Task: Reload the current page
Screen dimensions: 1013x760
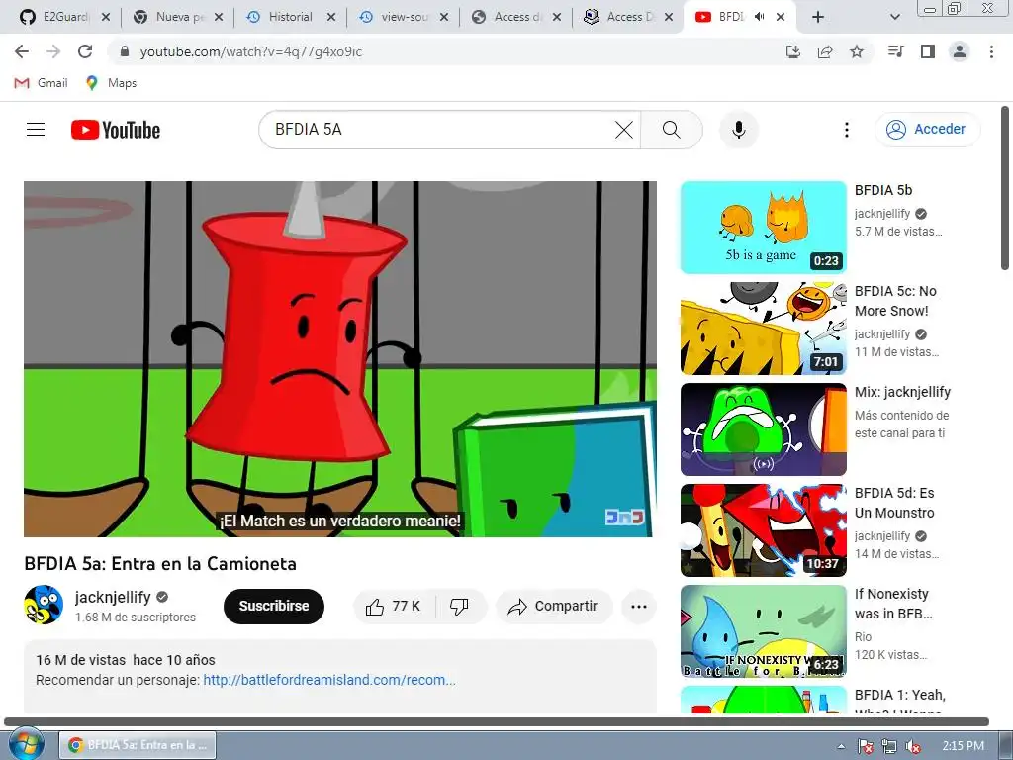Action: click(x=85, y=51)
